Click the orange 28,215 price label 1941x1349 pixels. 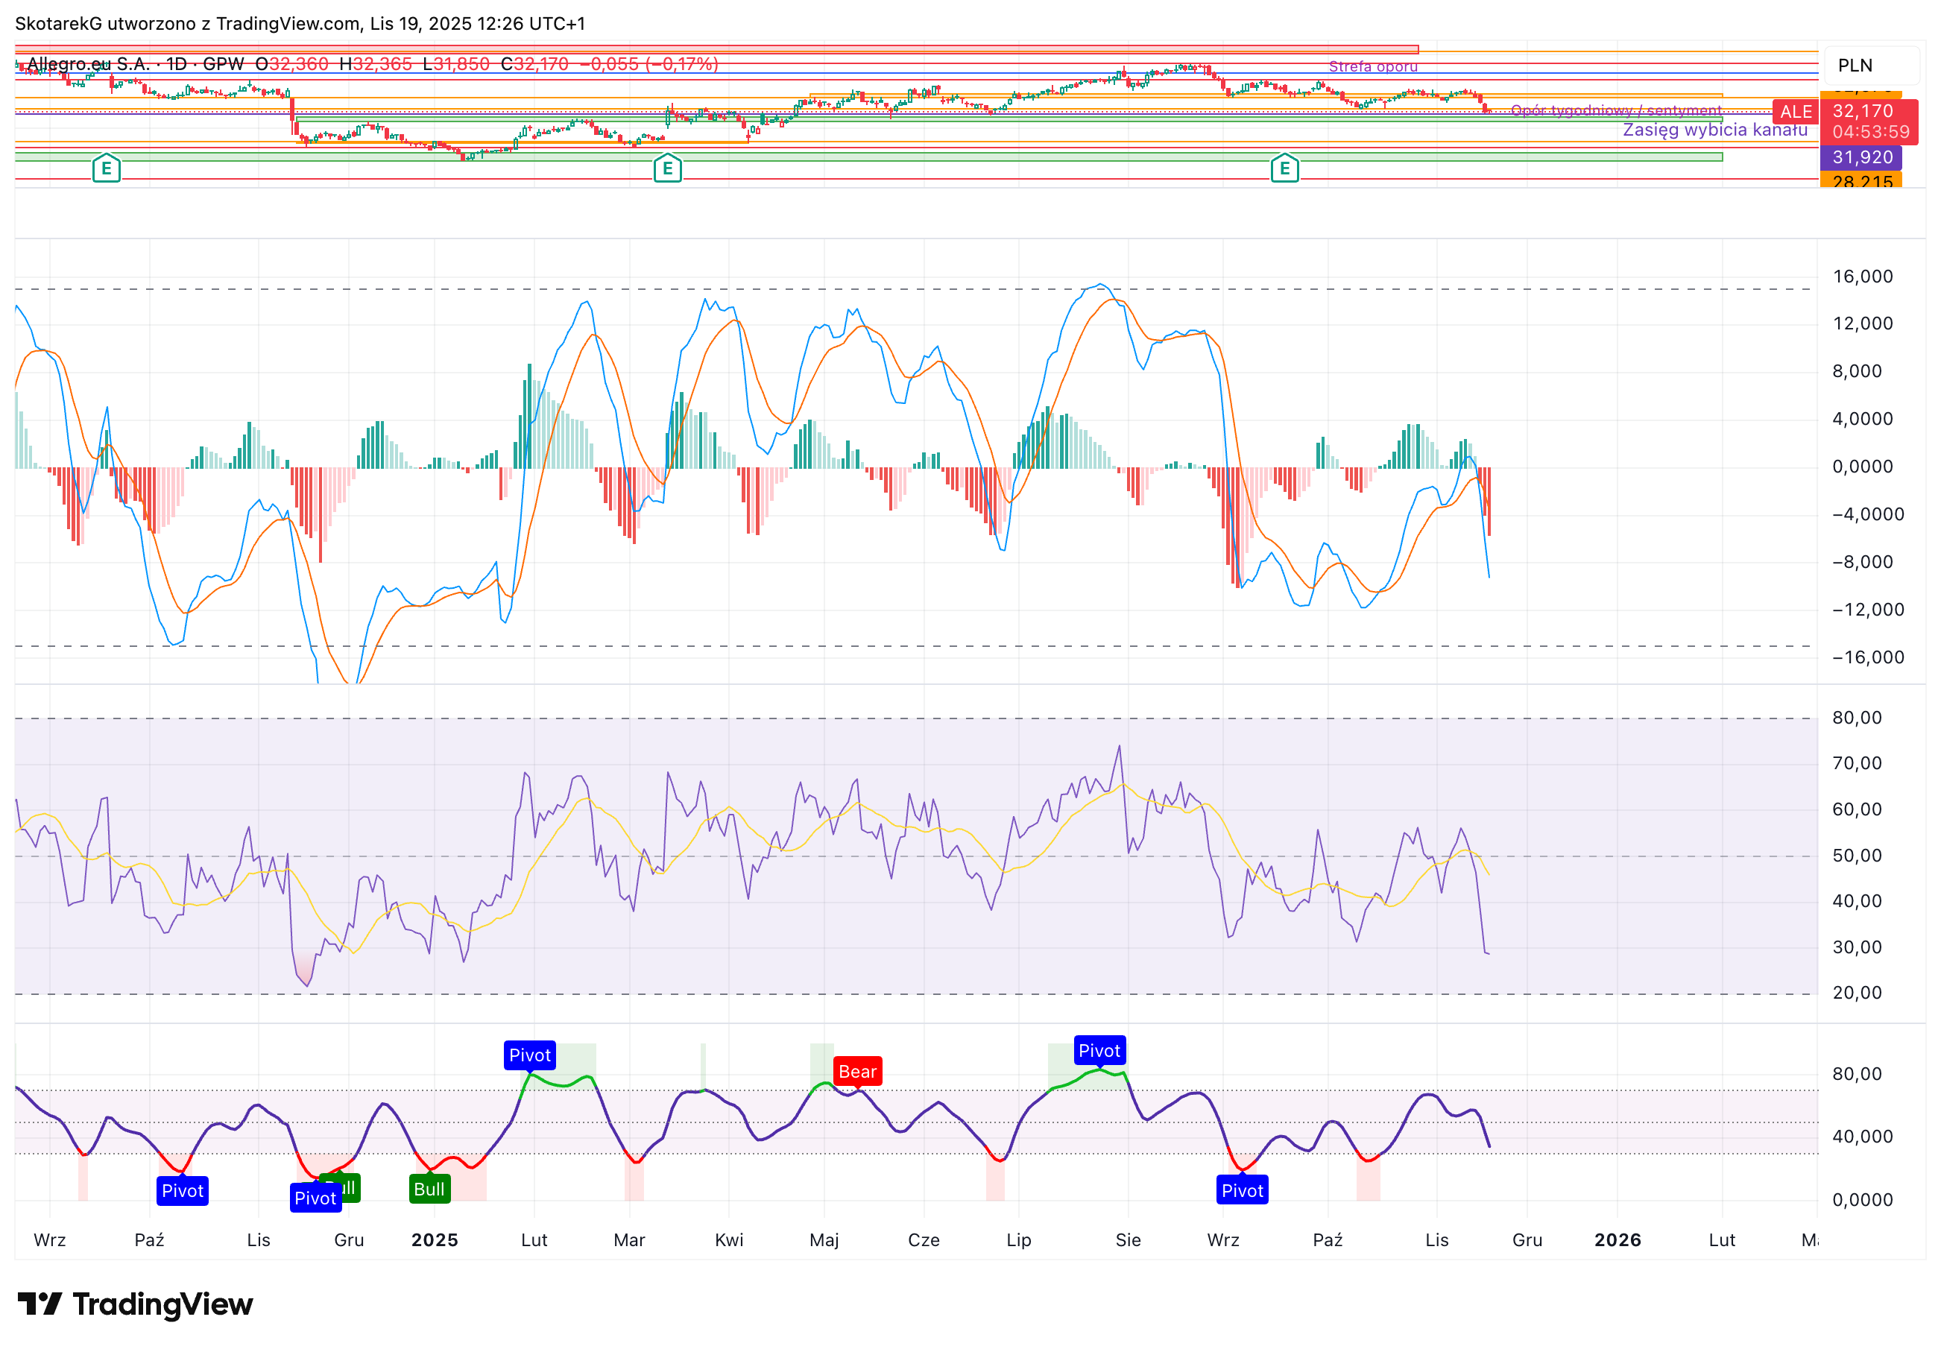pyautogui.click(x=1861, y=181)
